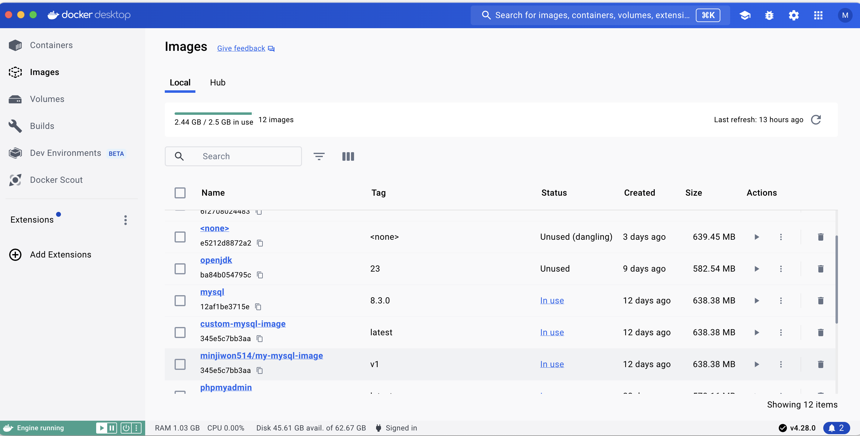This screenshot has width=860, height=436.
Task: Open the Learning center icon
Action: [745, 15]
